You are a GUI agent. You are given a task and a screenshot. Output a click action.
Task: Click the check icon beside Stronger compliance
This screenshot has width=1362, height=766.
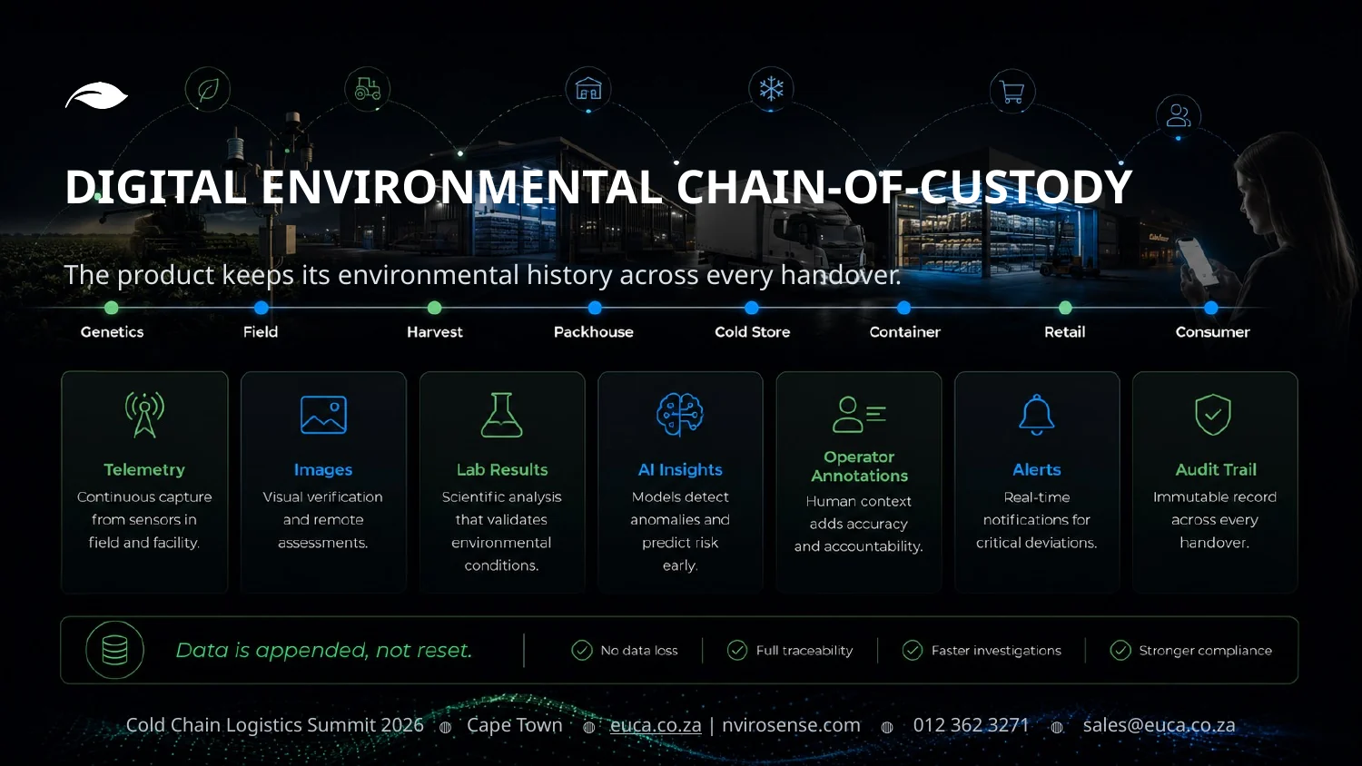(x=1120, y=650)
